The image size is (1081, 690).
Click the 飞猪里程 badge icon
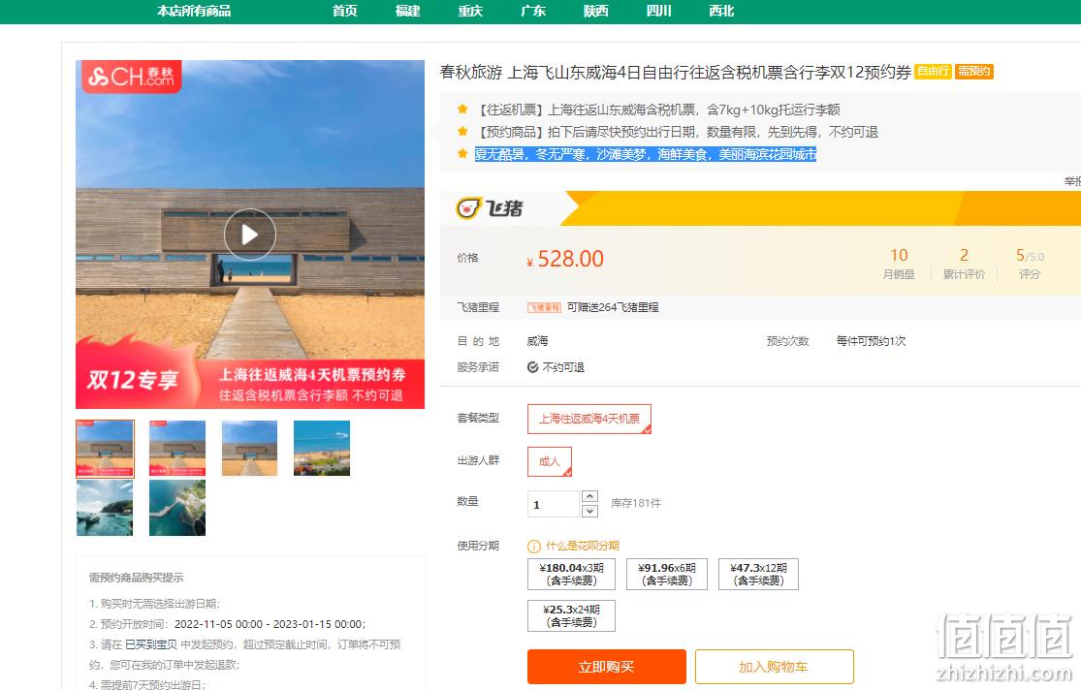(544, 307)
